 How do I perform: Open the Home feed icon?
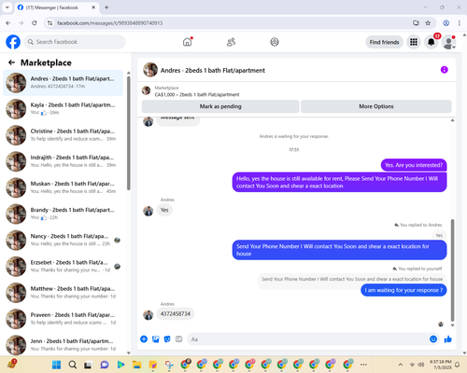(x=188, y=42)
